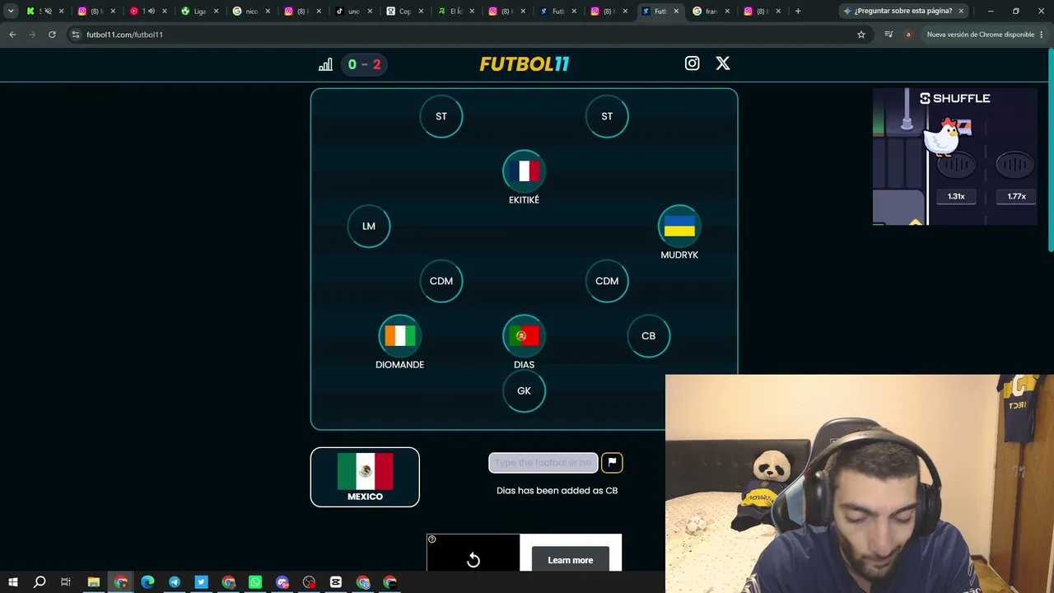Click the give up flag button
The height and width of the screenshot is (593, 1054).
(x=612, y=463)
